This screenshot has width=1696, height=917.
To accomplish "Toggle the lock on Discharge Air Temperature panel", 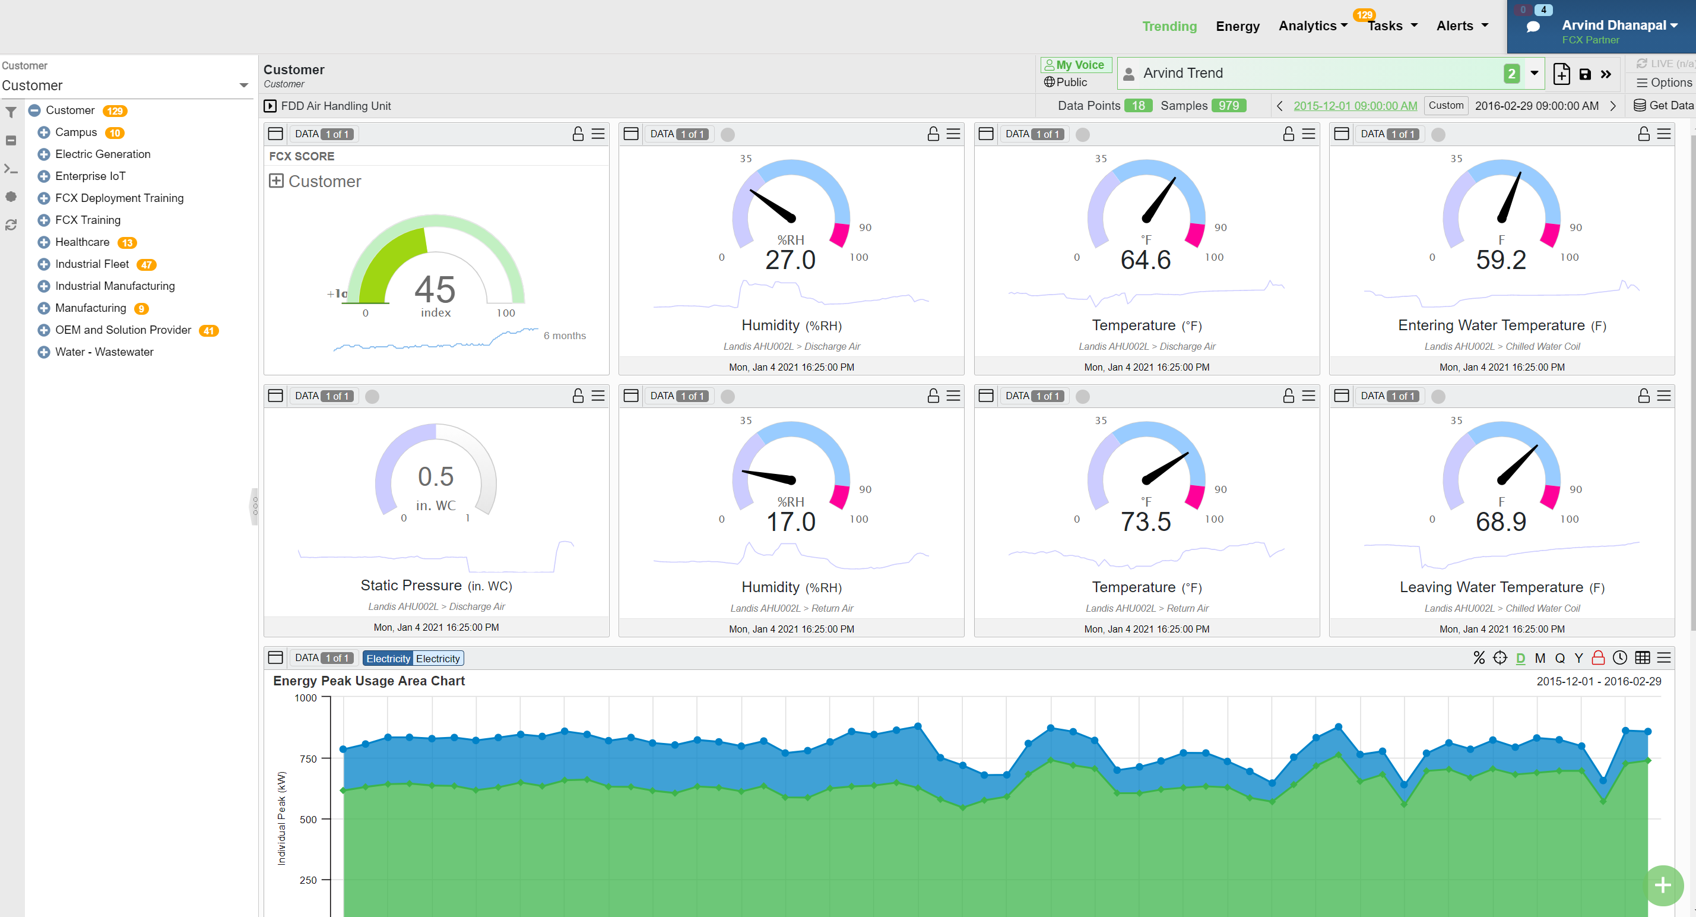I will coord(1288,134).
